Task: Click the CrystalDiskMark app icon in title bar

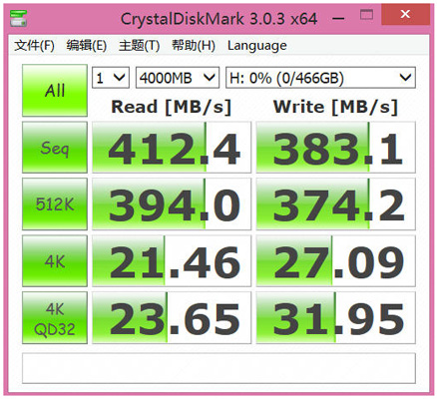Action: pyautogui.click(x=19, y=18)
